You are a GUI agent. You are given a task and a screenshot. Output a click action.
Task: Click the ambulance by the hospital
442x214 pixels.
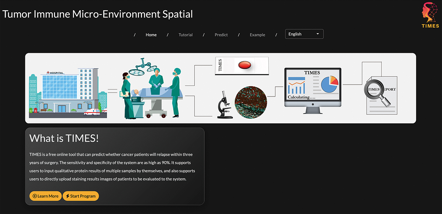tap(92, 113)
